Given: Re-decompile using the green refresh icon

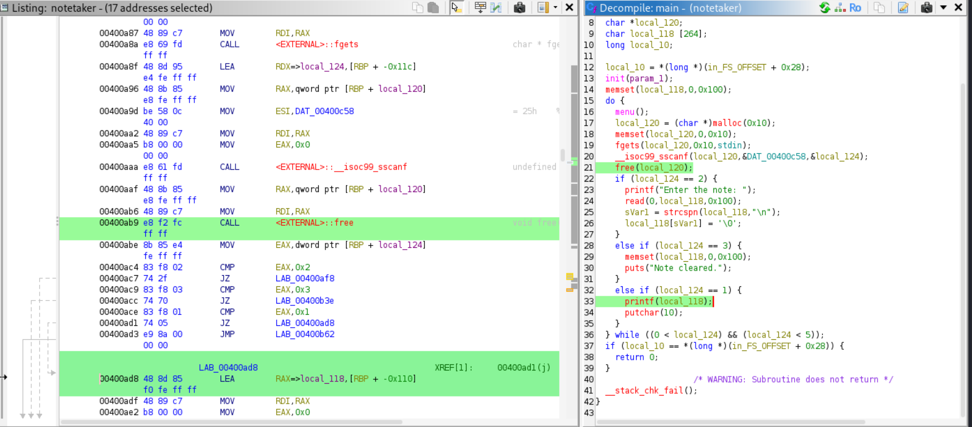Looking at the screenshot, I should [824, 8].
